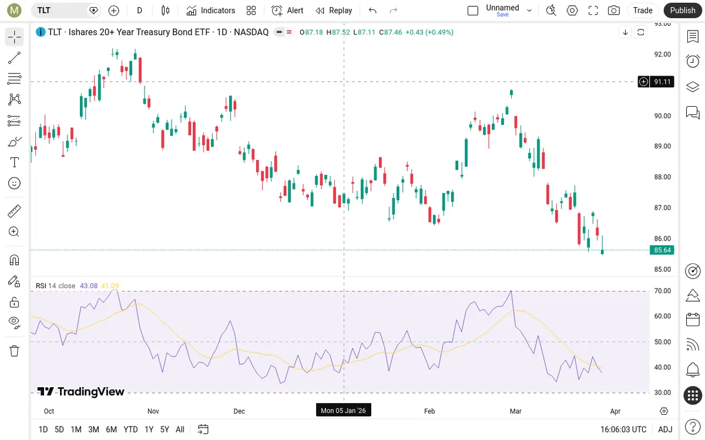Open the products grid menu
The width and height of the screenshot is (705, 440).
coord(693,395)
